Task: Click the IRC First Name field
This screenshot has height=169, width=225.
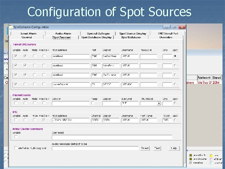Action: (148, 120)
